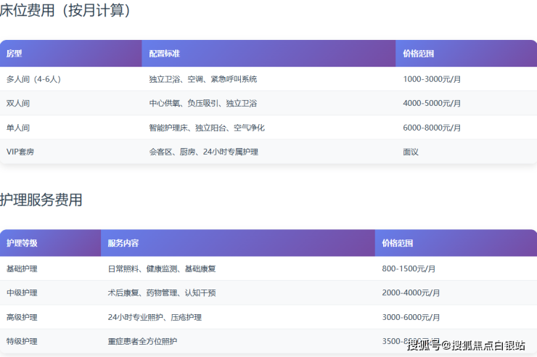This screenshot has height=357, width=537.
Task: Select 价格范围 header in the bed fee table
Action: click(x=419, y=54)
